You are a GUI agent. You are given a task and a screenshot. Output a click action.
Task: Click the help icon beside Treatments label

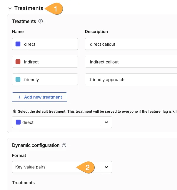click(x=41, y=21)
